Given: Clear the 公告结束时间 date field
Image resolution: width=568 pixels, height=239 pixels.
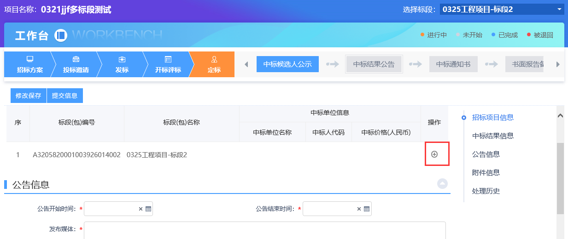Looking at the screenshot, I should pyautogui.click(x=359, y=209).
